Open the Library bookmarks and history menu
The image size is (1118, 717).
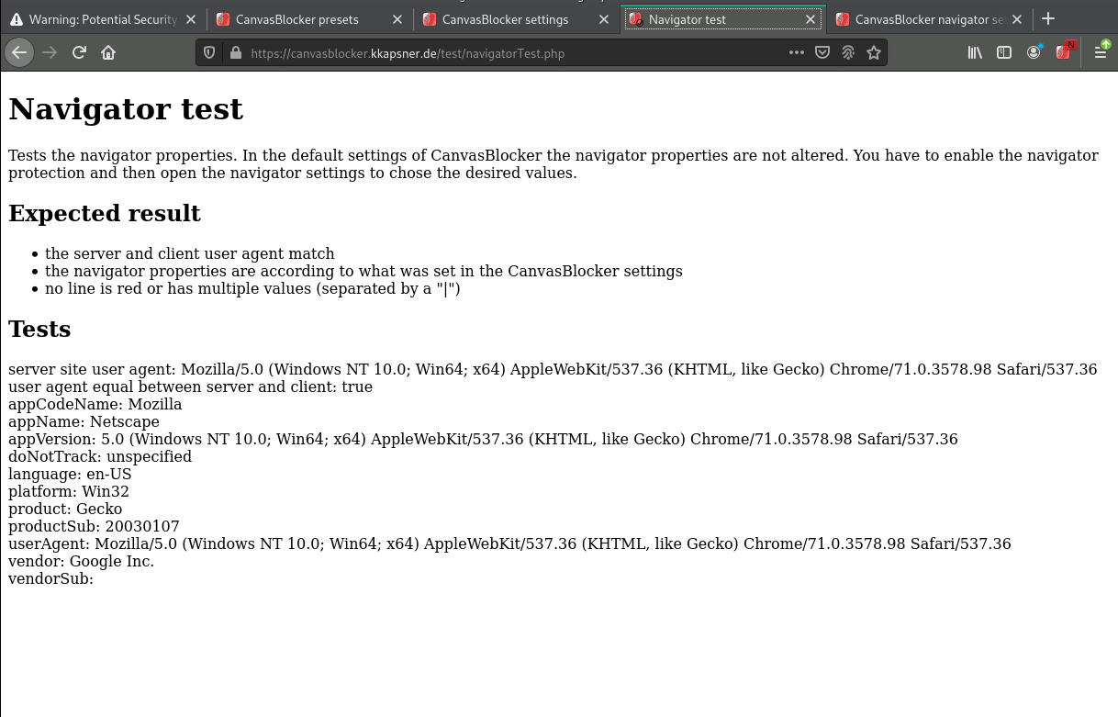(x=975, y=52)
